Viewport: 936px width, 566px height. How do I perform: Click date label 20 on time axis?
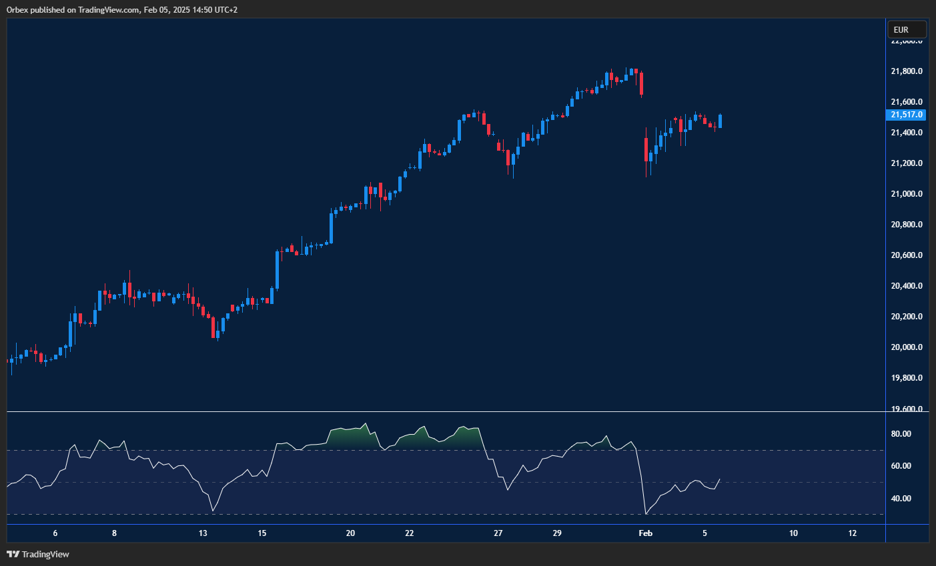click(x=350, y=533)
